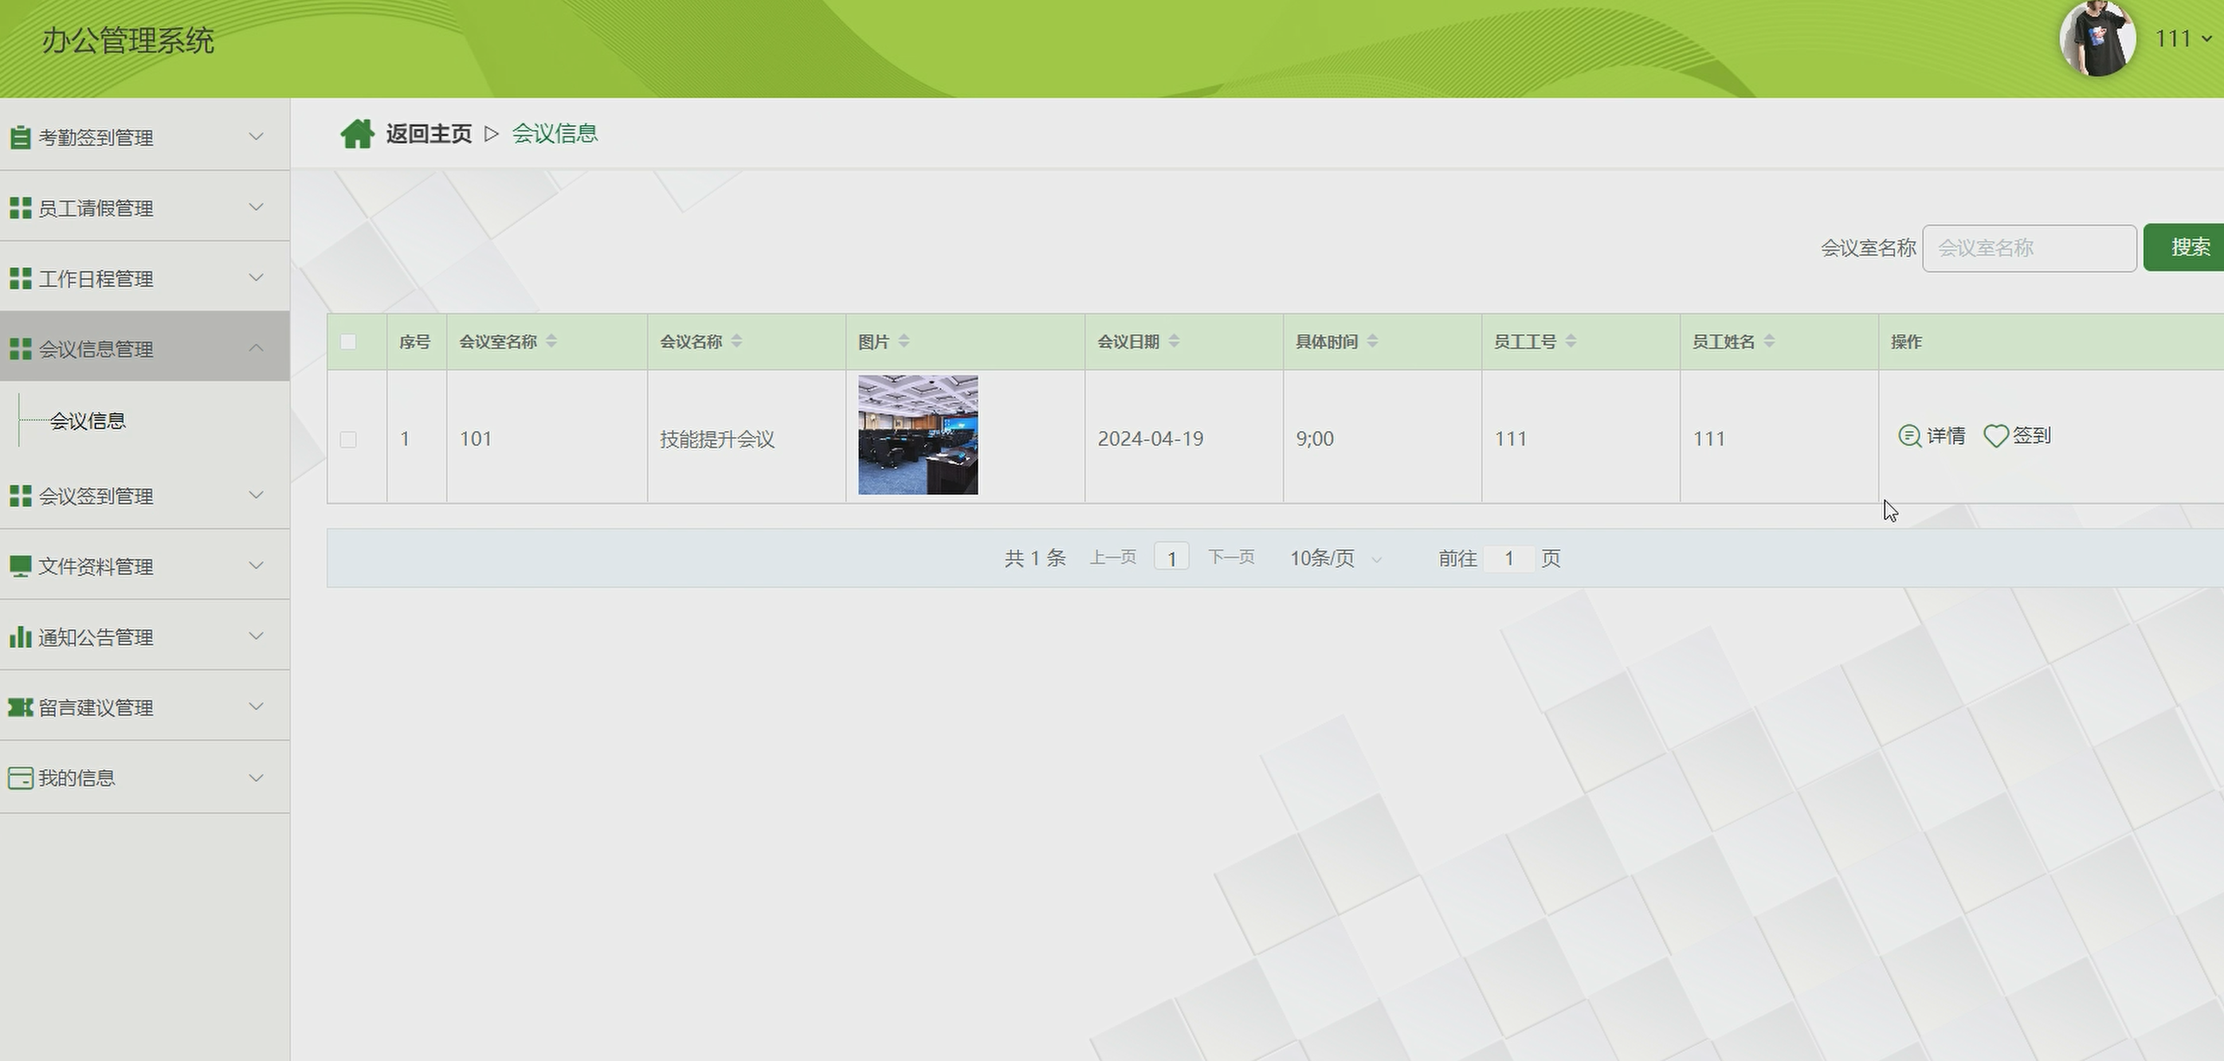
Task: Collapse the 会议信息管理 chevron
Action: [257, 348]
